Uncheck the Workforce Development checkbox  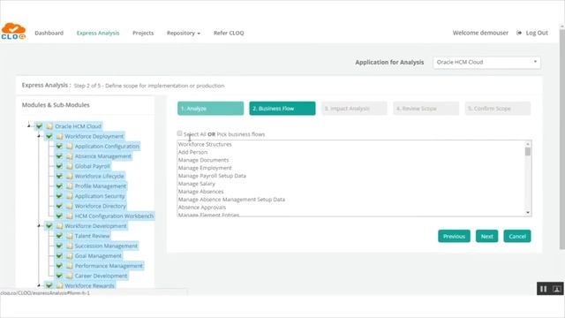49,226
